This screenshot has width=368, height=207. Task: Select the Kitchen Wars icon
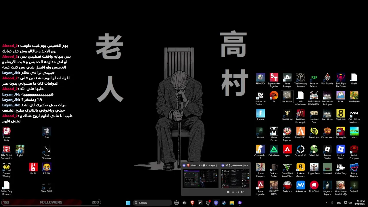[x=327, y=133]
